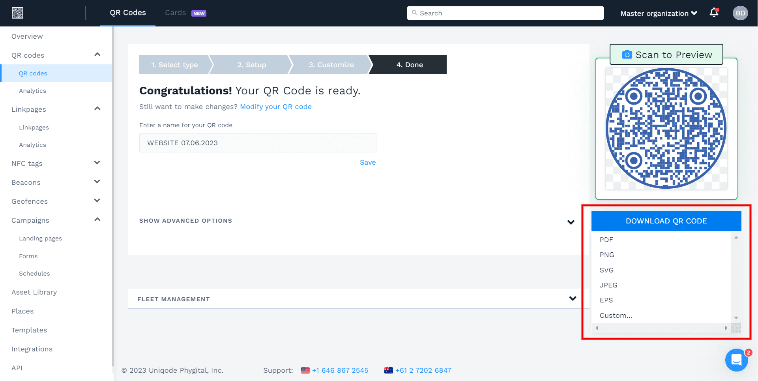Open API in sidebar

(x=17, y=368)
